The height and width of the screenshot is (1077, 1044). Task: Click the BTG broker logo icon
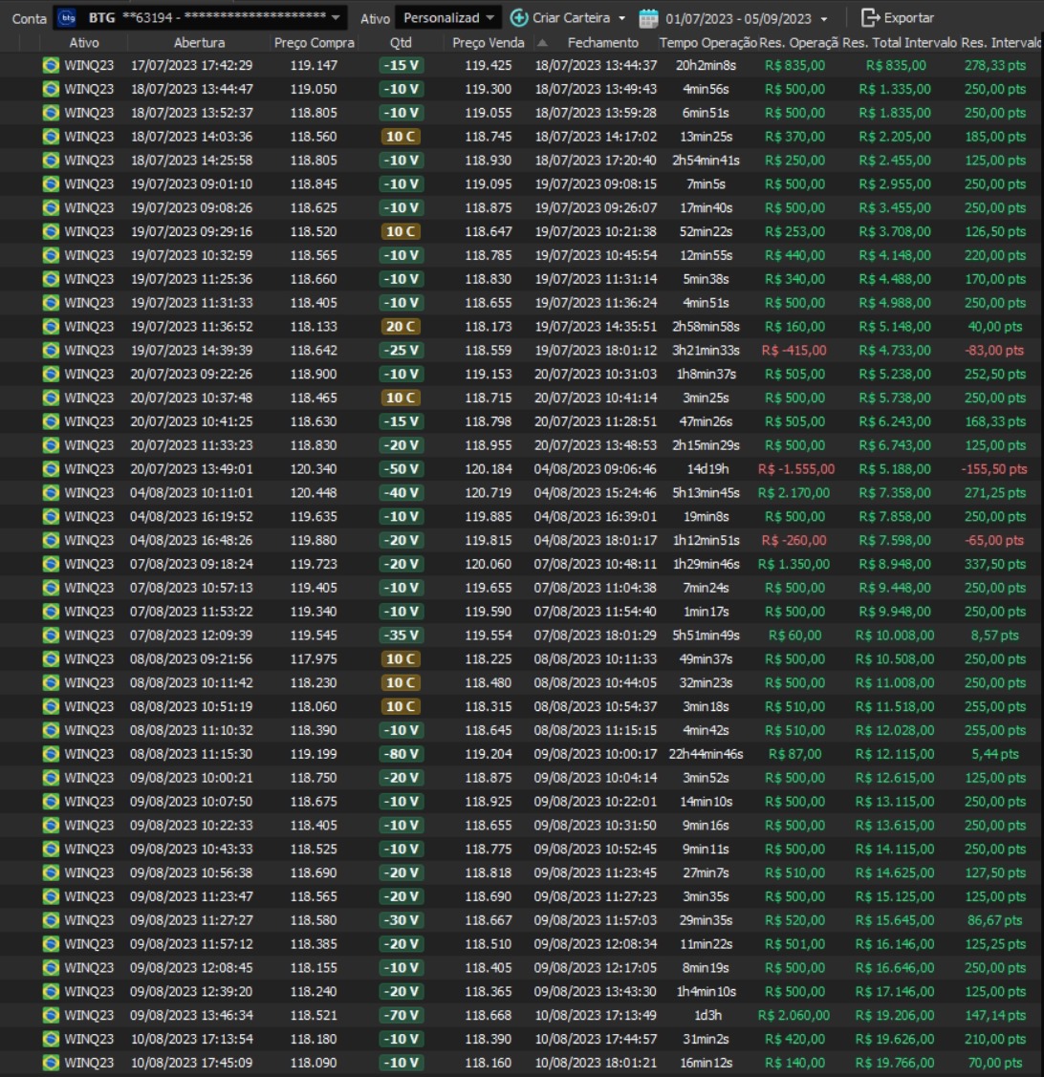point(68,17)
